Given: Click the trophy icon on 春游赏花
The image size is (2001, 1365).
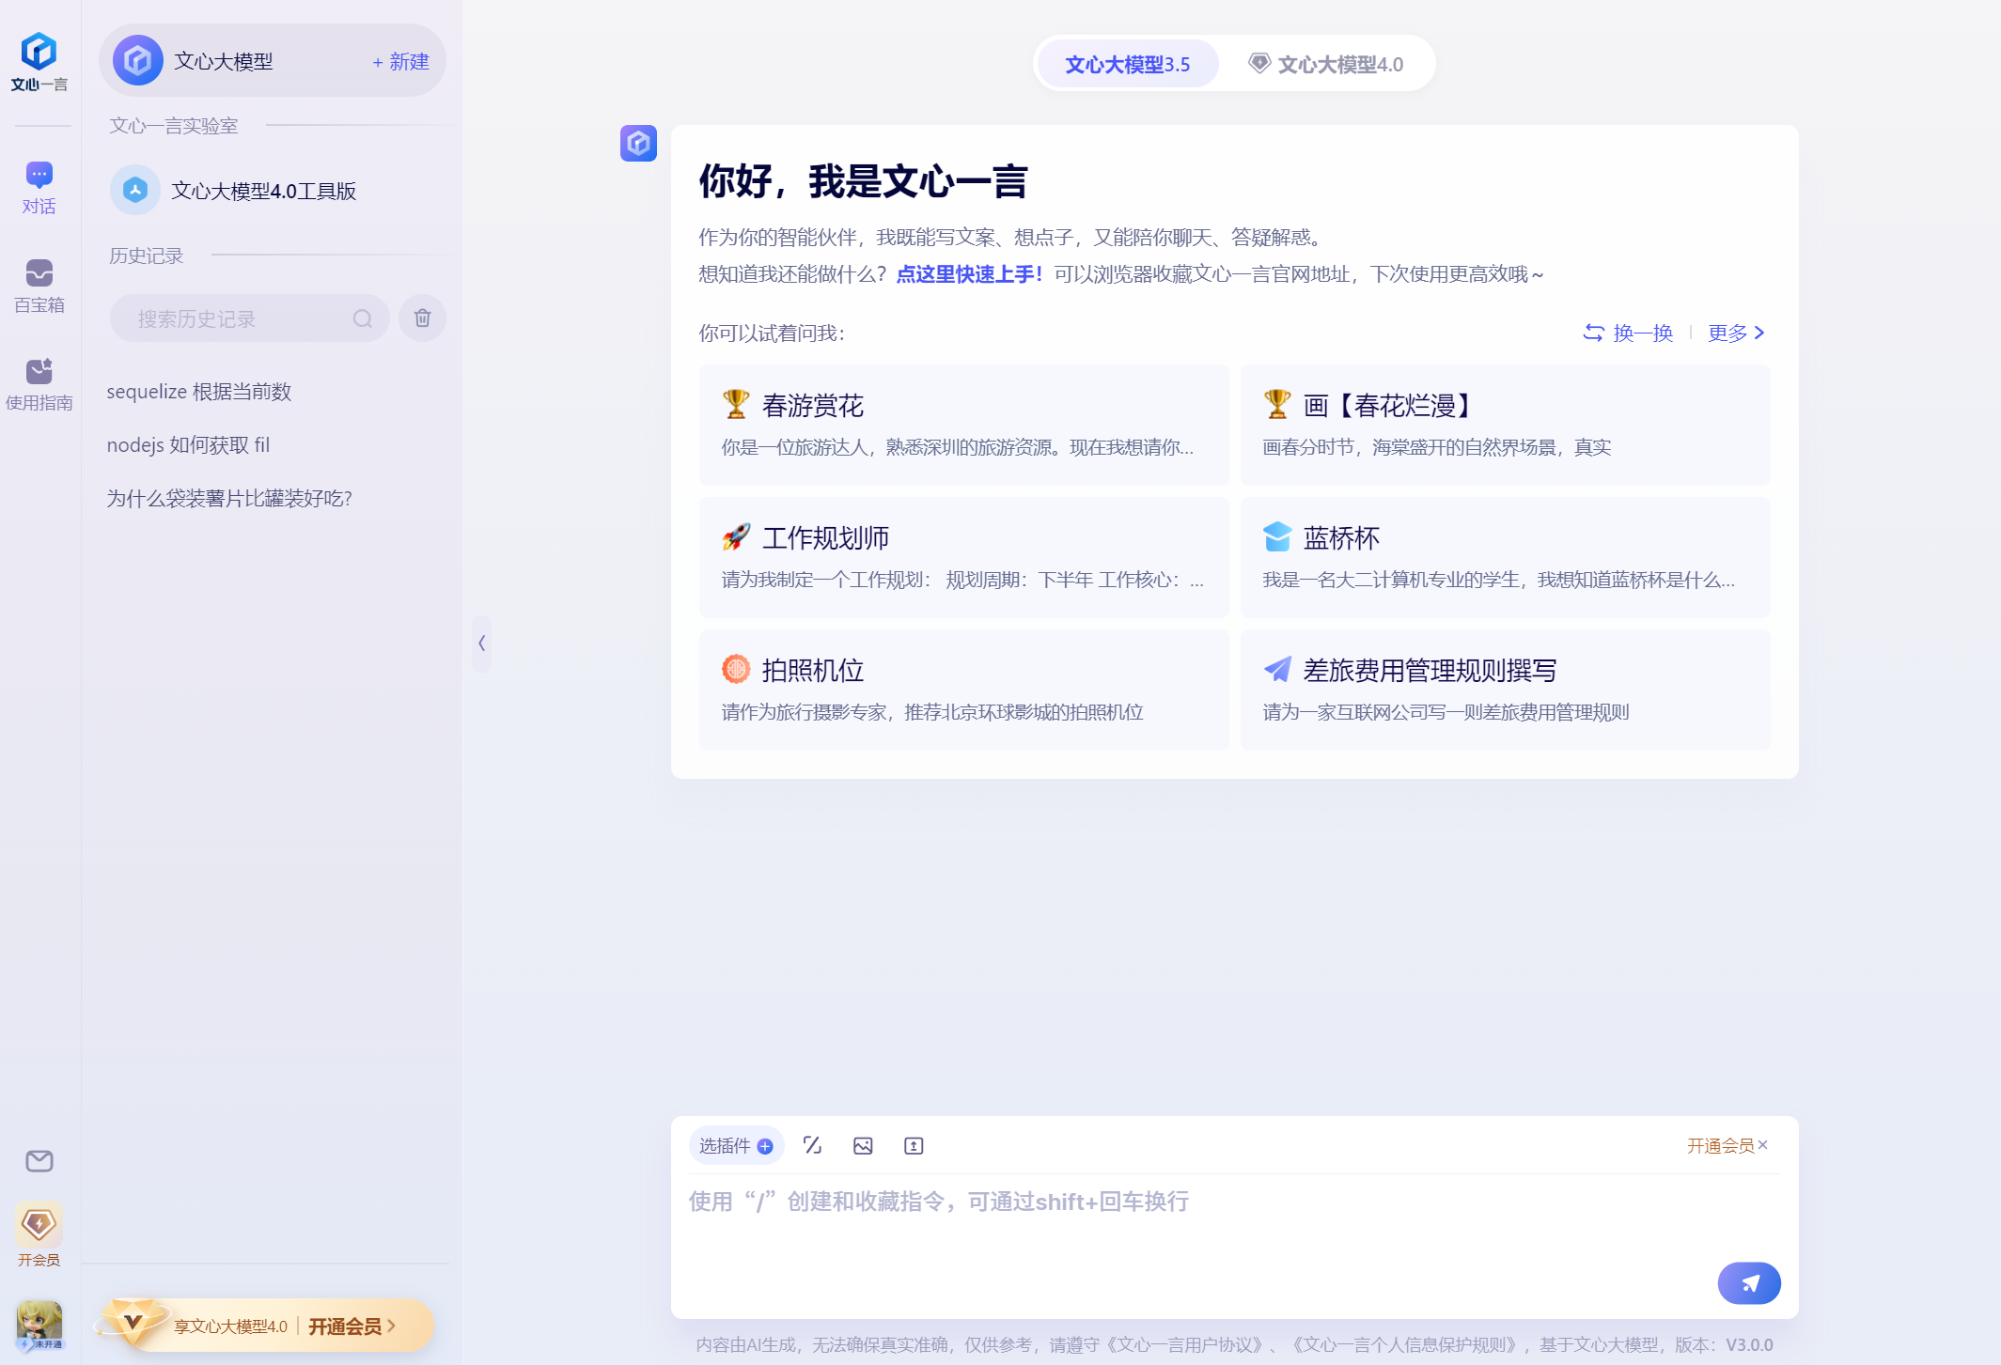Looking at the screenshot, I should pyautogui.click(x=736, y=405).
